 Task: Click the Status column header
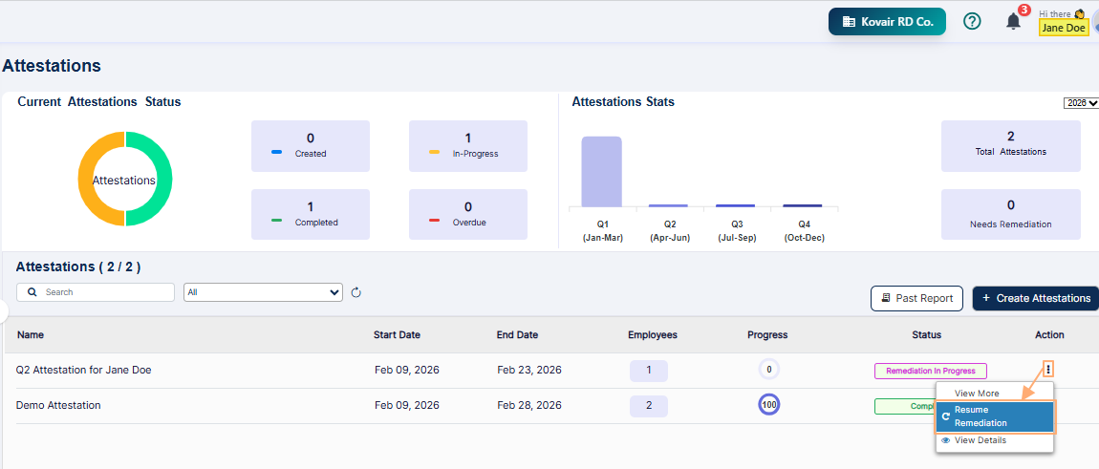click(927, 335)
